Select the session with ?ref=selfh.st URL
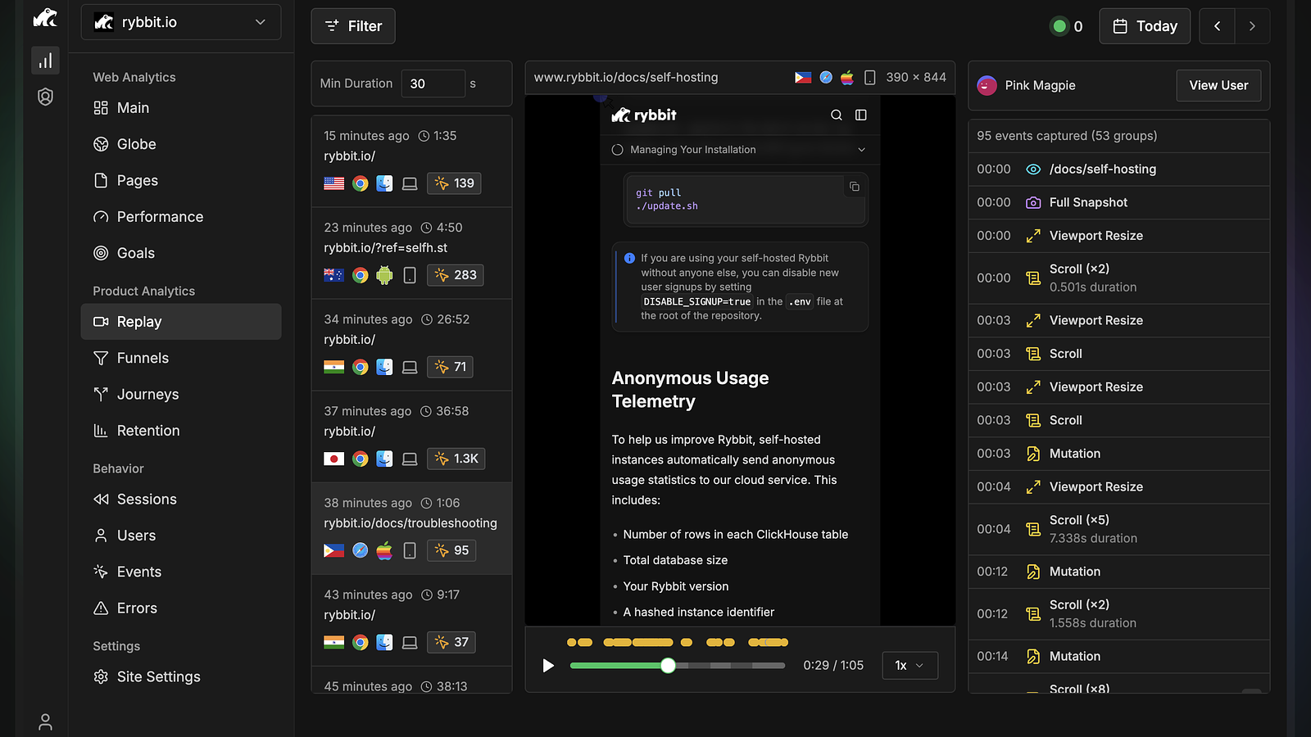Image resolution: width=1311 pixels, height=737 pixels. point(411,252)
